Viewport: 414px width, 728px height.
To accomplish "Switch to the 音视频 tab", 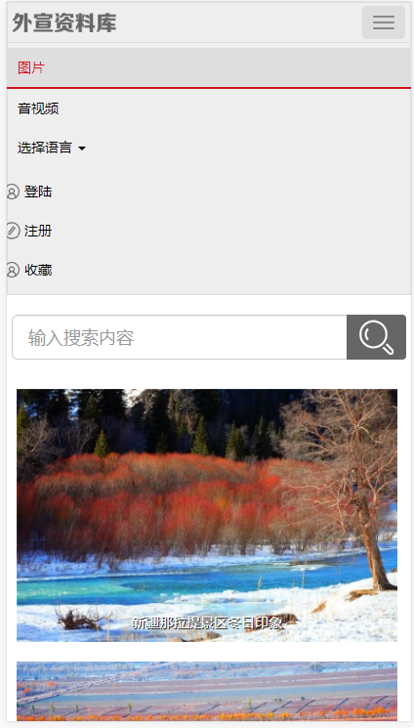I will 38,108.
